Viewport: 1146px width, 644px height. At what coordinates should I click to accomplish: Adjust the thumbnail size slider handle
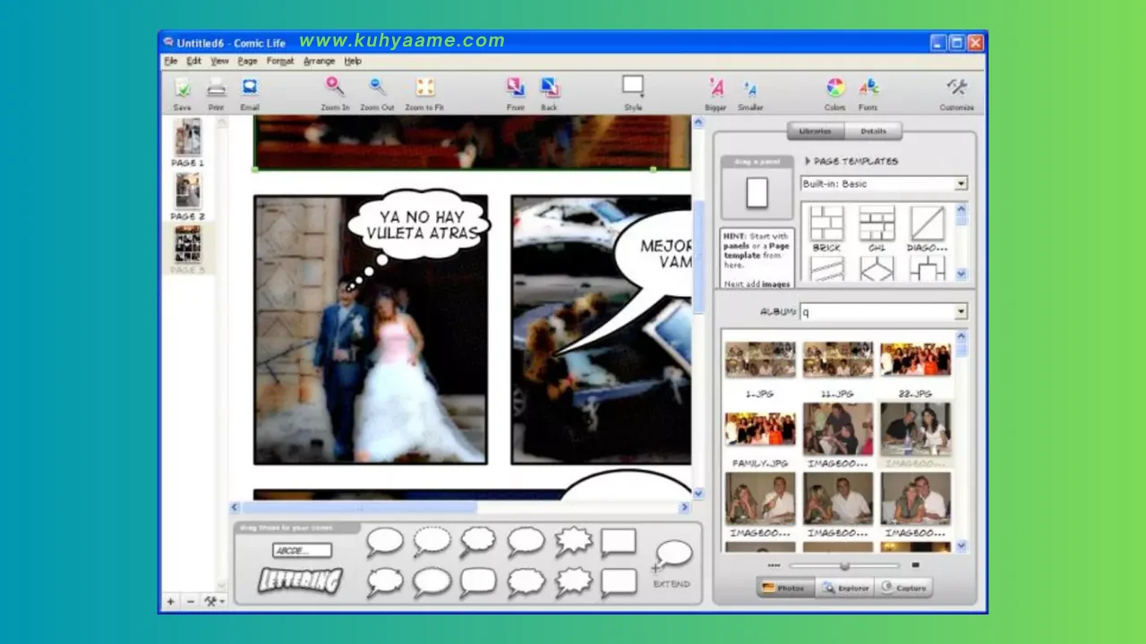point(844,565)
